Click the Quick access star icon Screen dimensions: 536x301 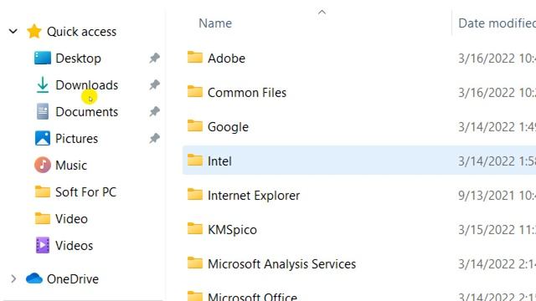34,32
